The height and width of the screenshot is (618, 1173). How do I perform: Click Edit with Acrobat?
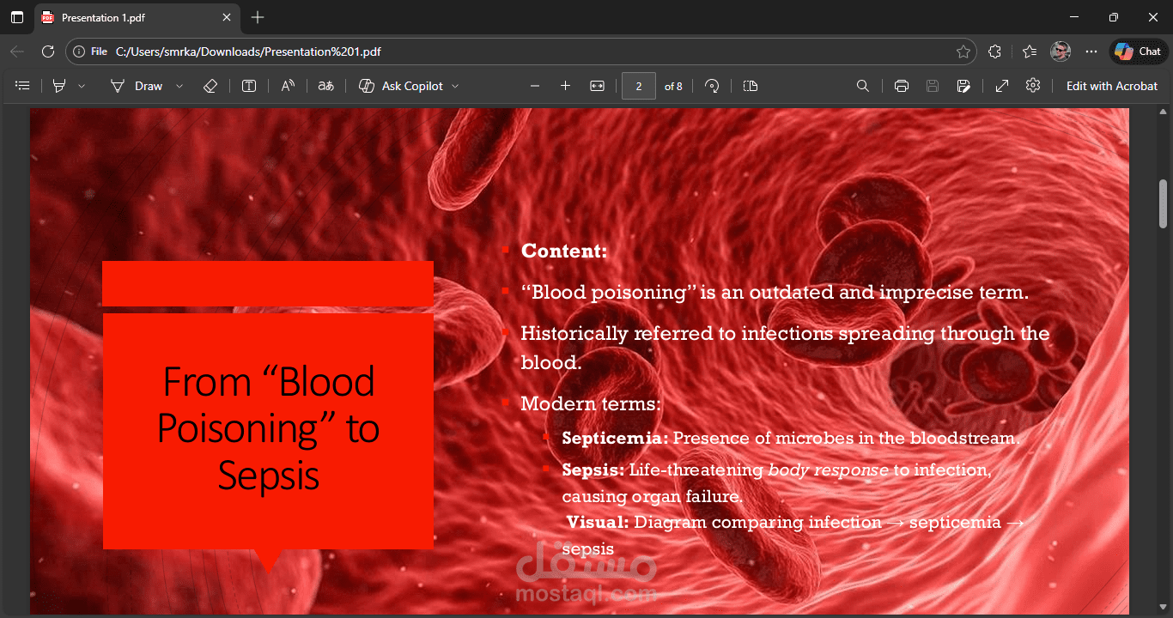tap(1112, 86)
